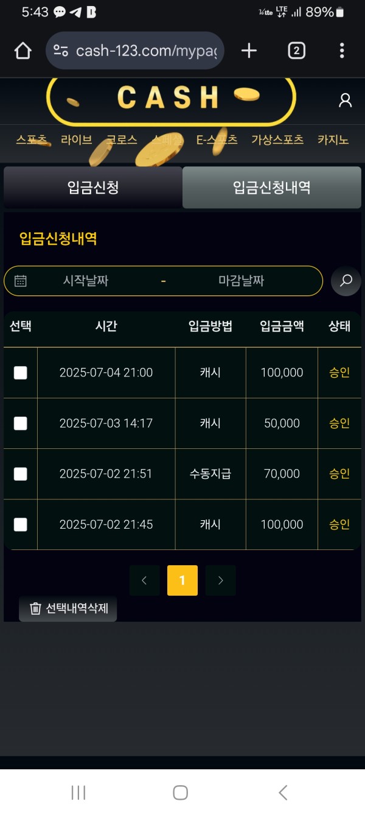Go to next page with right chevron
This screenshot has height=815, width=365.
click(x=220, y=580)
